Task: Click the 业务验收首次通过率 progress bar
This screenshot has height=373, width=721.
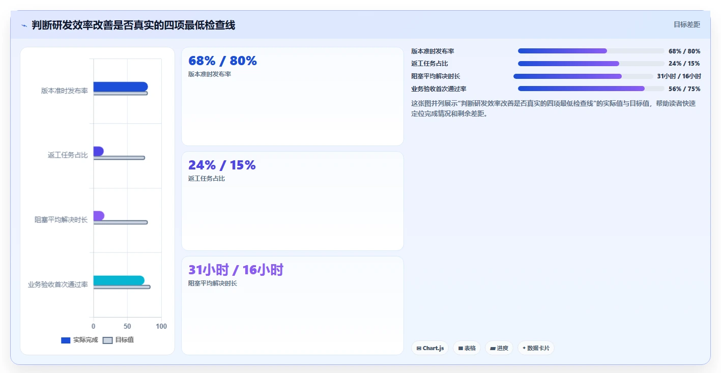Action: [591, 89]
